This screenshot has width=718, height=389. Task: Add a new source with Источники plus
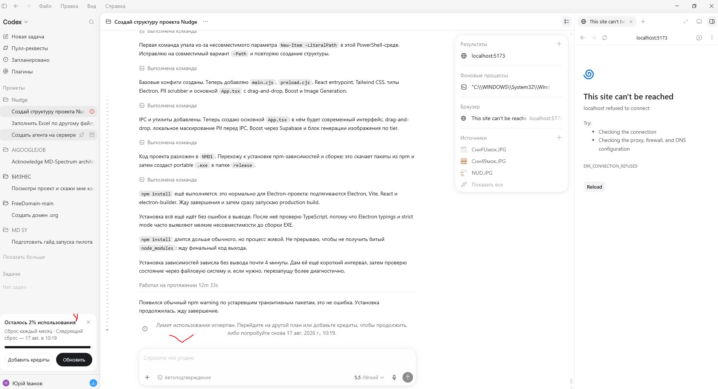(559, 138)
